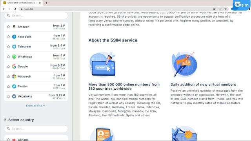Image resolution: width=251 pixels, height=141 pixels.
Task: Click the 5sim.biz address bar URL
Action: 29,9
